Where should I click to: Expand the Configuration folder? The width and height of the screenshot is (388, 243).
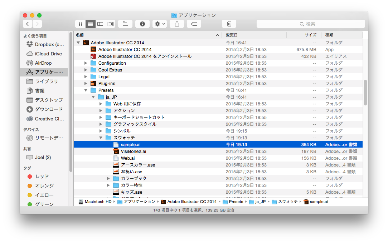coord(86,63)
